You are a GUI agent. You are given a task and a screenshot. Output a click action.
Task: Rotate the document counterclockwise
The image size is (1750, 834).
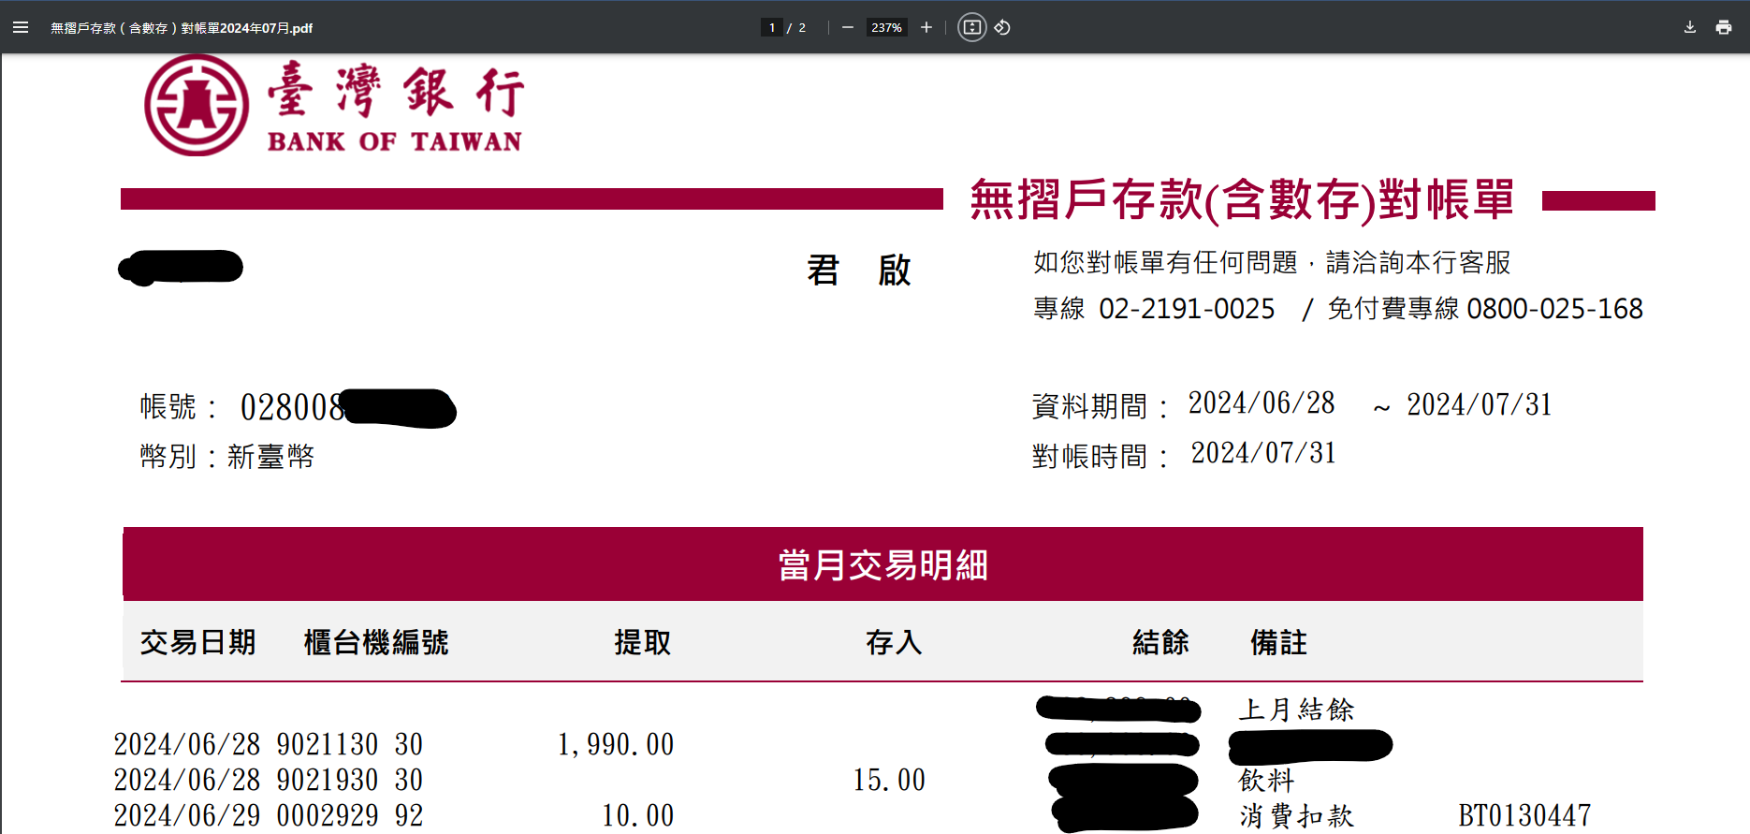point(1002,27)
